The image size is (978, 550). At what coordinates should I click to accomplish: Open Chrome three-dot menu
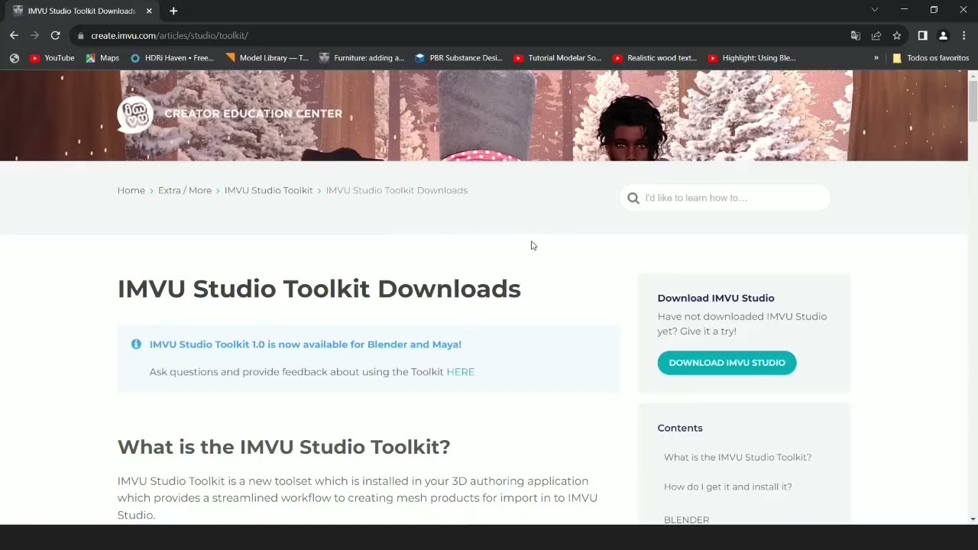(963, 35)
